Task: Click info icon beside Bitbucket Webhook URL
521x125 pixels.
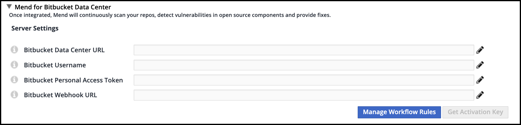Action: coord(14,95)
